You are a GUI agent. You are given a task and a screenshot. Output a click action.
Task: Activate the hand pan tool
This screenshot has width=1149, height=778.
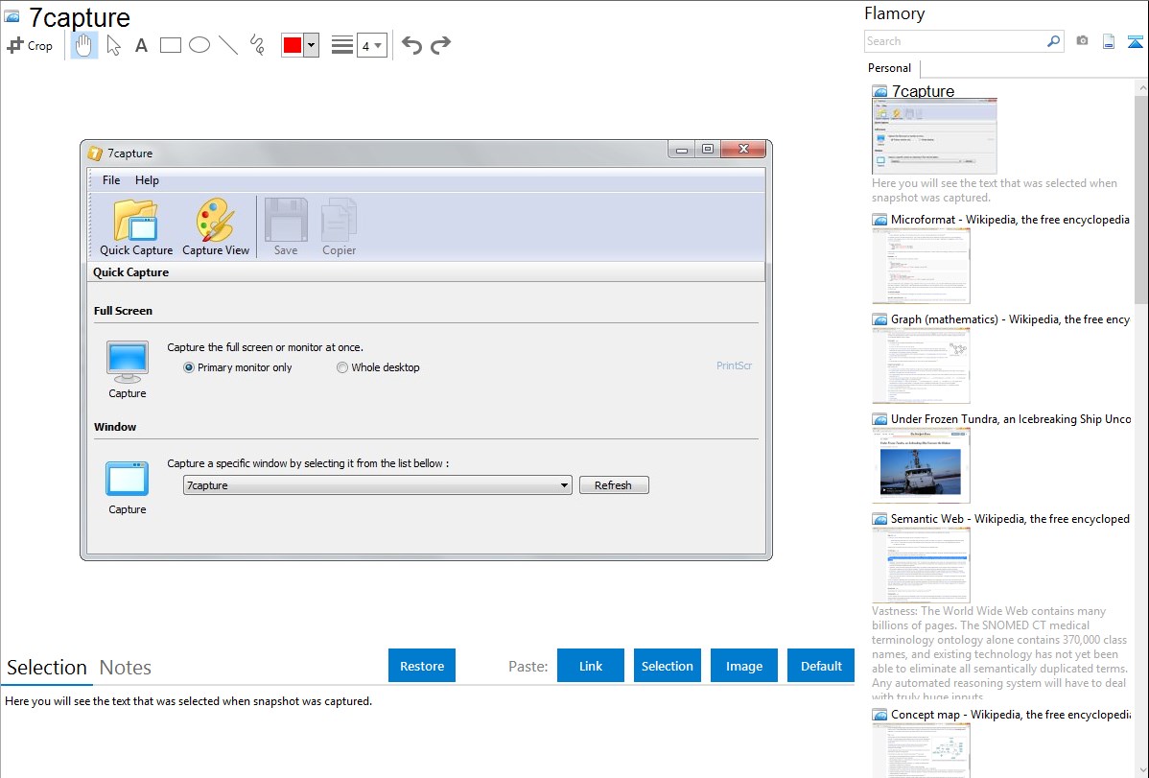click(x=84, y=45)
